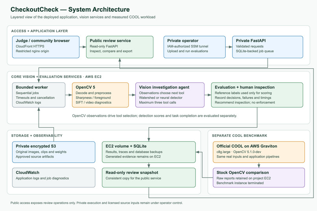Click "CloudWatch logs" in the Bounded worker box
317x211 pixels.
point(28,103)
